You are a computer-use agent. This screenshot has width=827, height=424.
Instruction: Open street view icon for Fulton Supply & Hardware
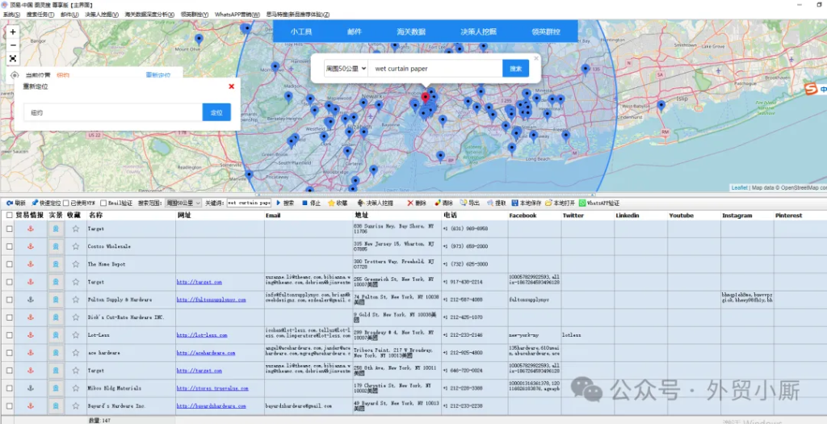click(x=56, y=300)
